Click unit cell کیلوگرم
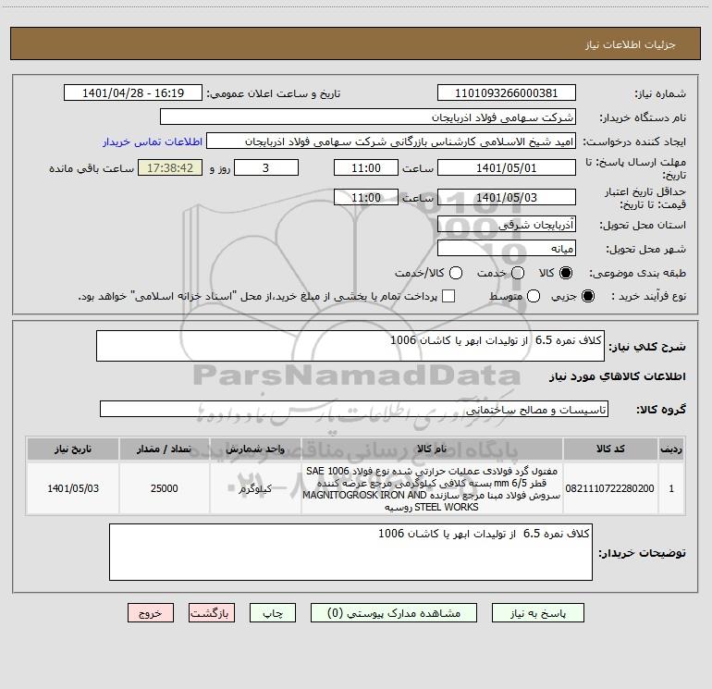The height and width of the screenshot is (689, 712). [255, 488]
